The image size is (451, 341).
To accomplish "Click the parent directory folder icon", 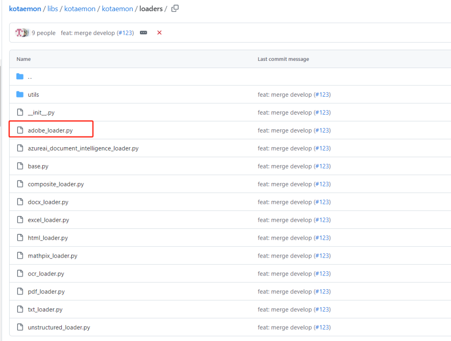I will 20,76.
